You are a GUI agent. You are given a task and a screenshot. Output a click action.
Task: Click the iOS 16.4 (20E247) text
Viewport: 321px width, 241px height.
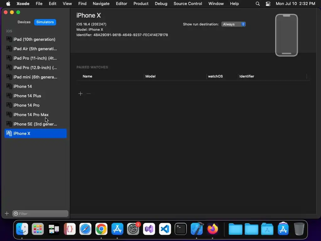[x=91, y=24]
